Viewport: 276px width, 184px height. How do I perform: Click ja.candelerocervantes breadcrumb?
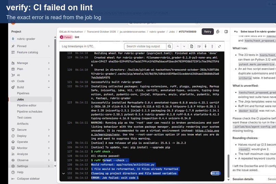[133, 32]
